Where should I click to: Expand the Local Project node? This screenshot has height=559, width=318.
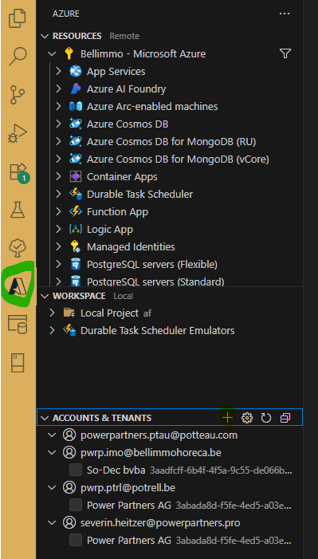pos(52,313)
